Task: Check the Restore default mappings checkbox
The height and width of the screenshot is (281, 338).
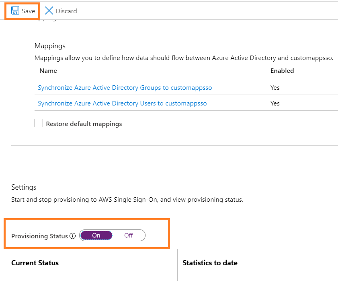Action: (x=39, y=124)
